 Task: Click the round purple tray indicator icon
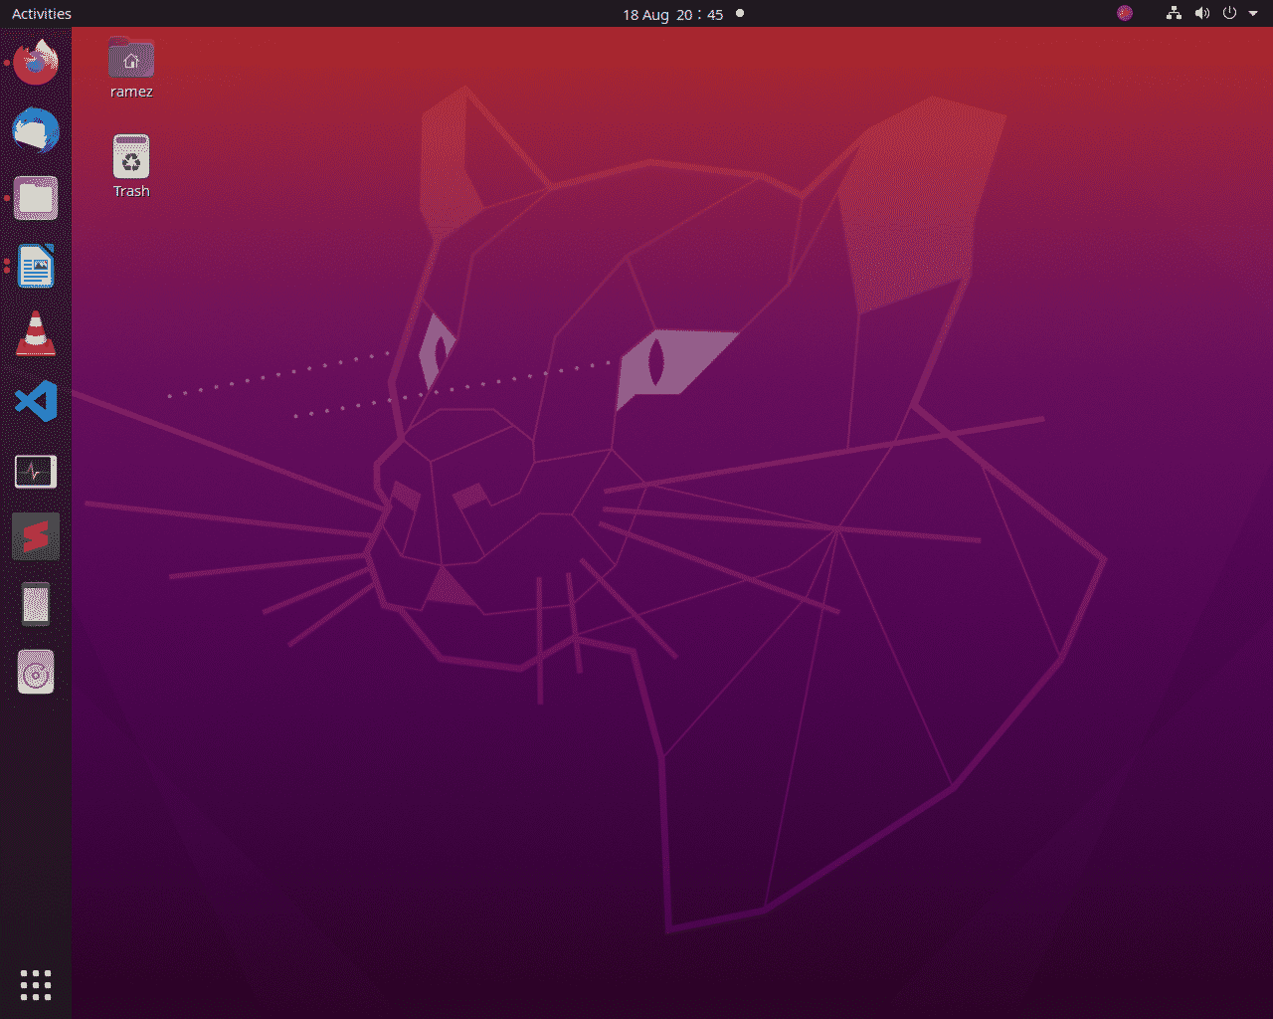[x=1125, y=13]
